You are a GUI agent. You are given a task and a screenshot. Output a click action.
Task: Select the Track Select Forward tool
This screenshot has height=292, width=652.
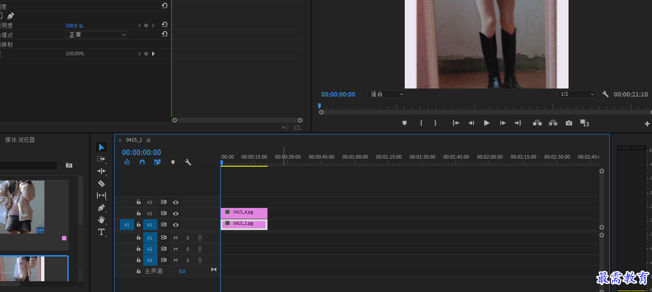point(101,159)
